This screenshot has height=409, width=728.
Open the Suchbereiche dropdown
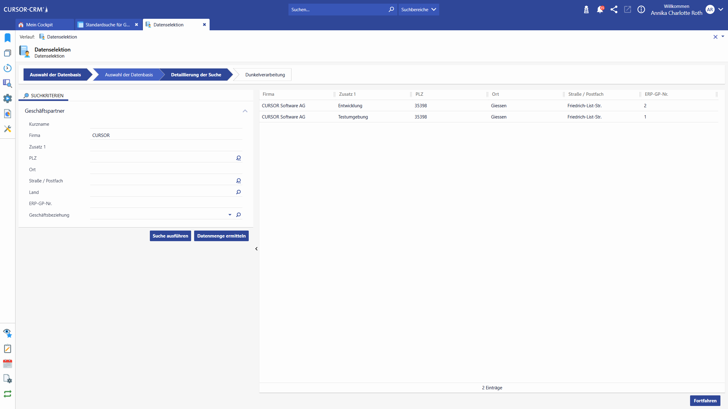419,9
